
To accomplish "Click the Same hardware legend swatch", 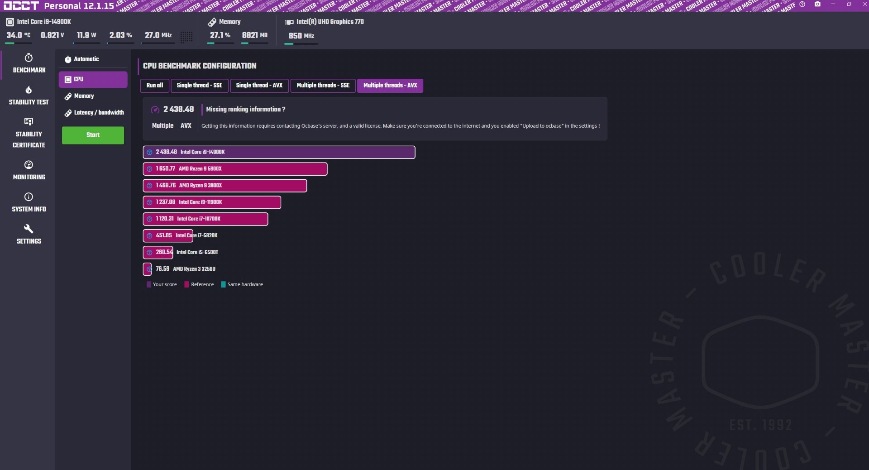I will pyautogui.click(x=223, y=285).
